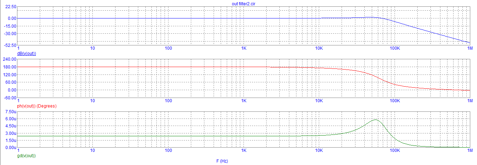Click the 7.50u group delay axis value

pyautogui.click(x=10, y=111)
